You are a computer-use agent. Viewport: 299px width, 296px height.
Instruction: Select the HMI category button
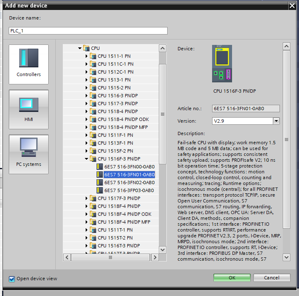(29, 109)
